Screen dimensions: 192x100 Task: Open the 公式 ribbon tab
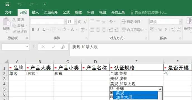coord(66,12)
